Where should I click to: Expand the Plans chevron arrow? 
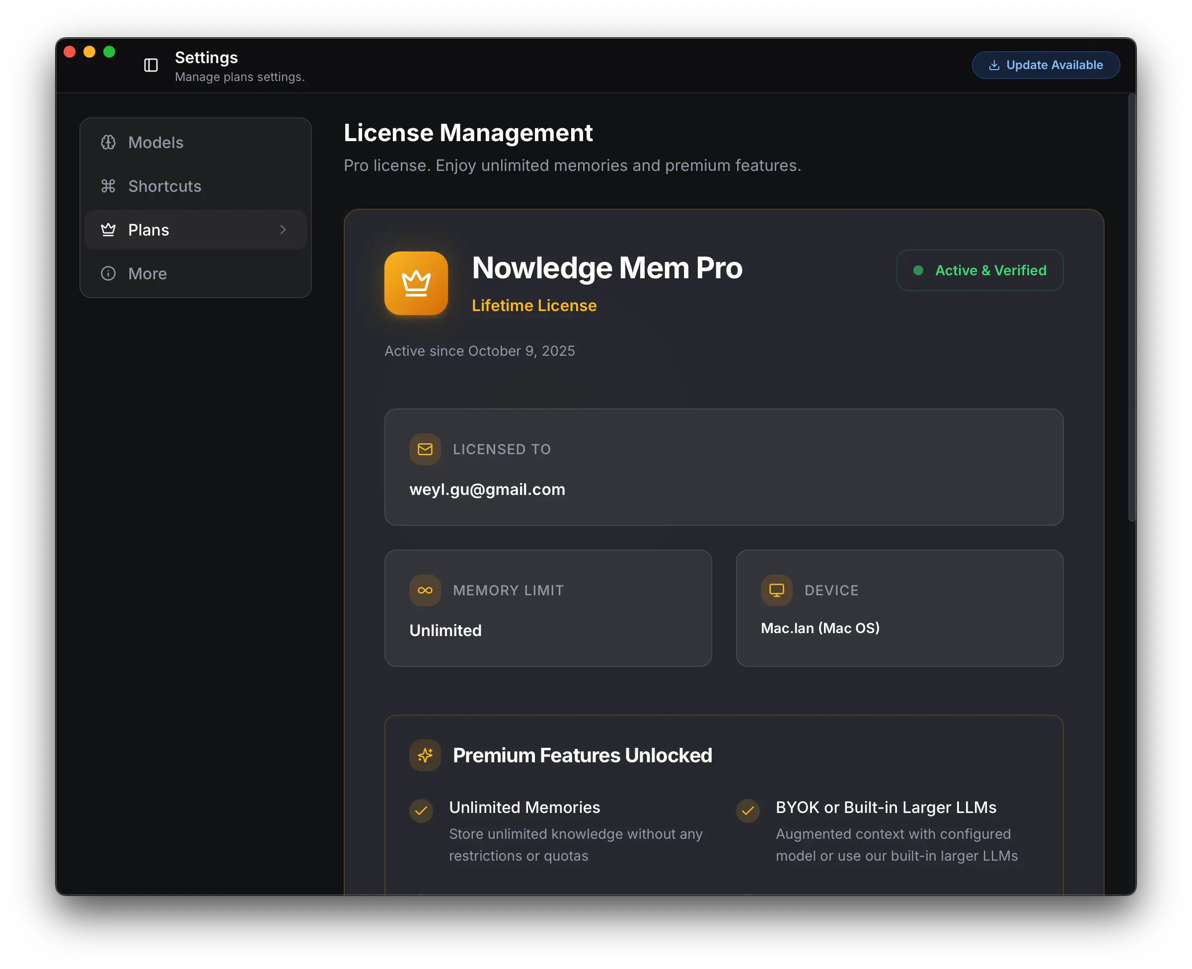[x=283, y=230]
